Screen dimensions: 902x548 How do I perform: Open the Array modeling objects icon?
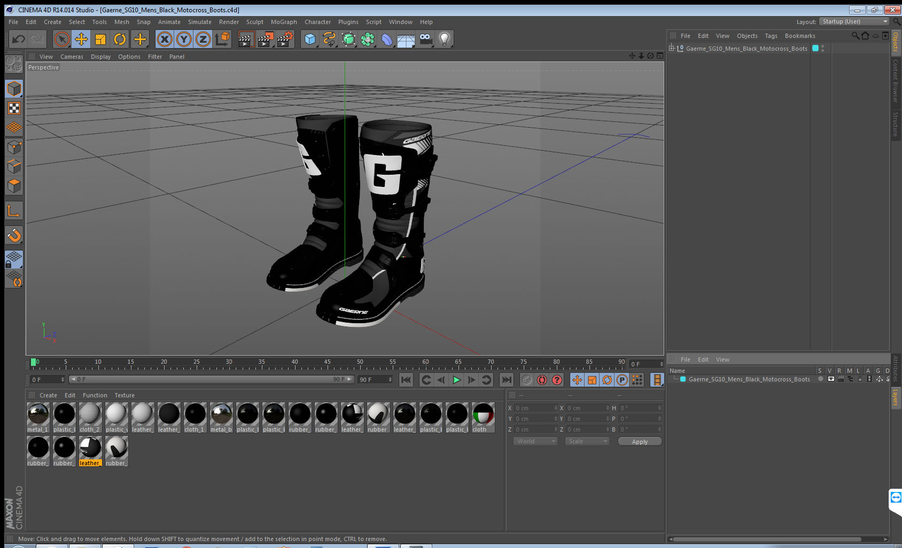(368, 39)
